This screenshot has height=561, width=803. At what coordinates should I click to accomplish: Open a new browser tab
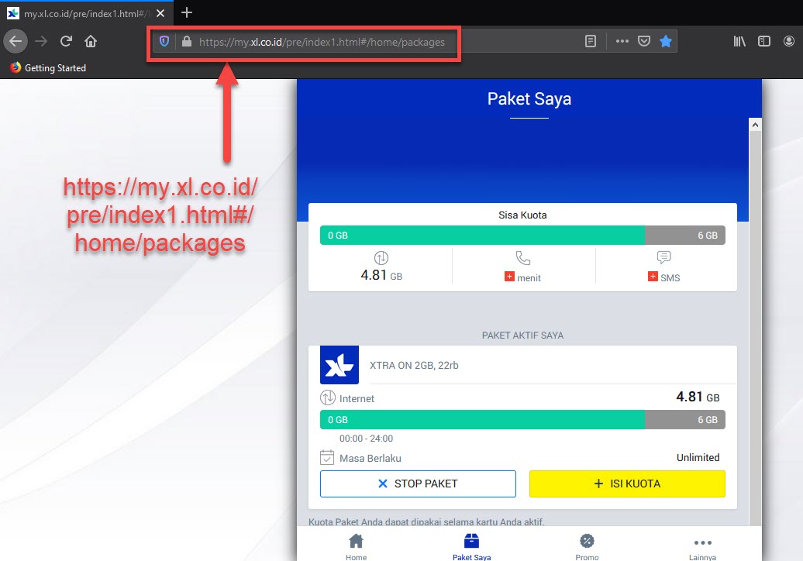pos(187,13)
